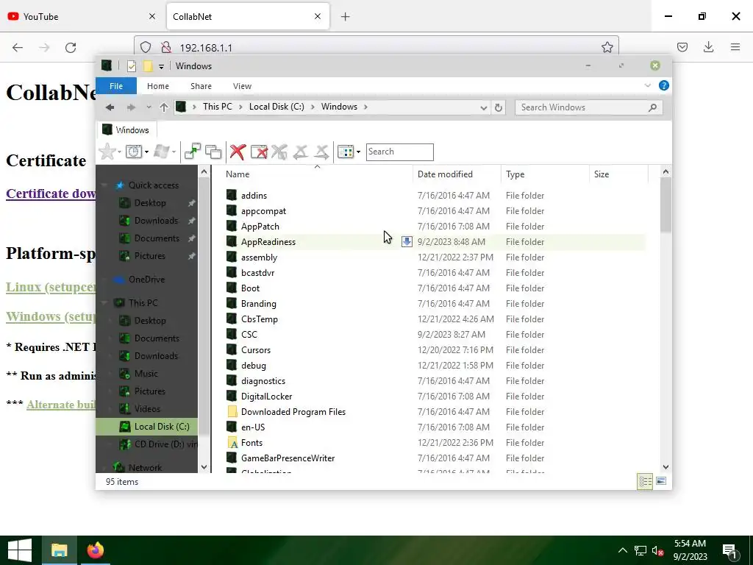This screenshot has width=753, height=565.
Task: Open Customize Quick Access Toolbar dropdown
Action: 161,67
